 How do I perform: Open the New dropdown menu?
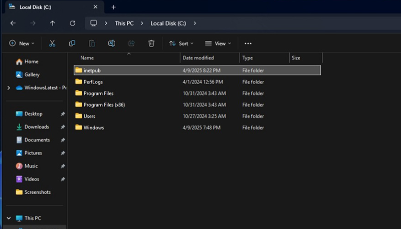click(22, 43)
